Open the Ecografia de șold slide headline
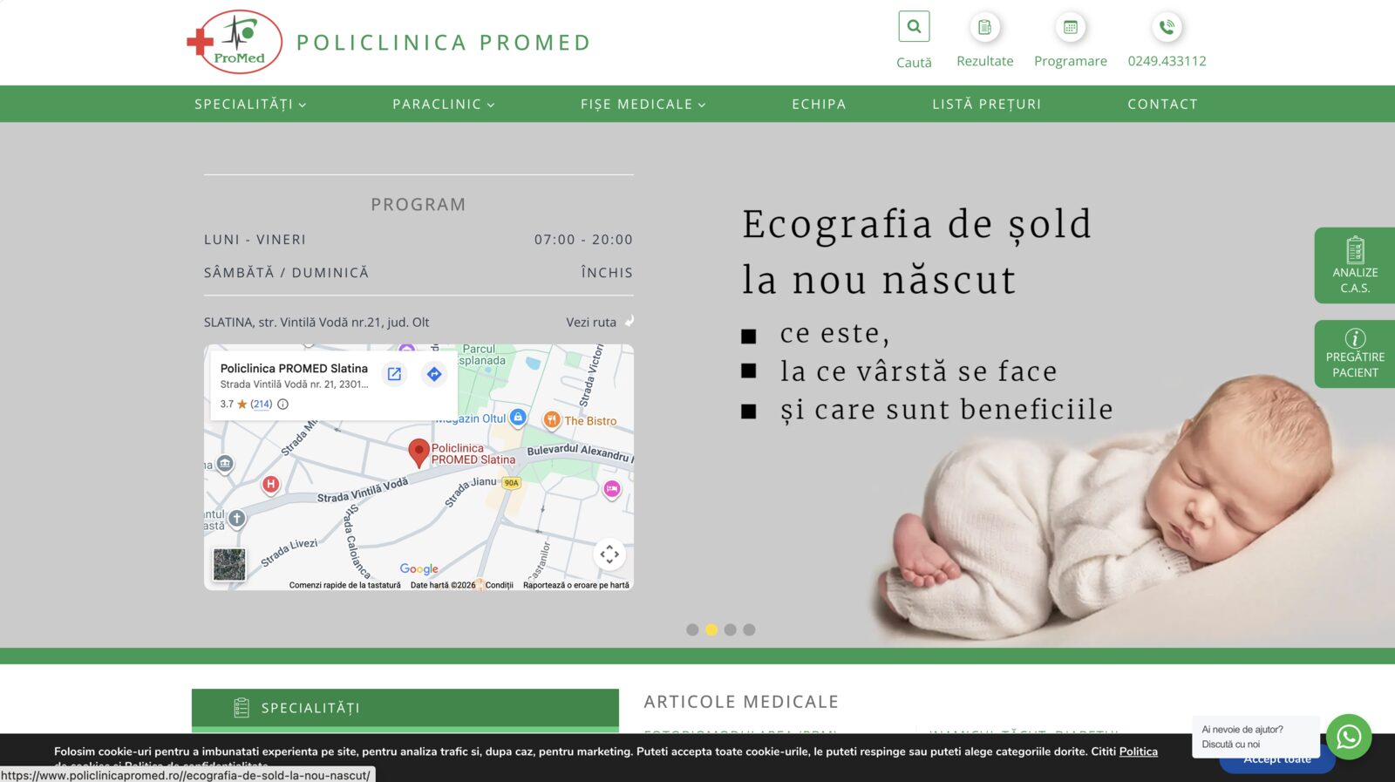The width and height of the screenshot is (1395, 782). [916, 251]
